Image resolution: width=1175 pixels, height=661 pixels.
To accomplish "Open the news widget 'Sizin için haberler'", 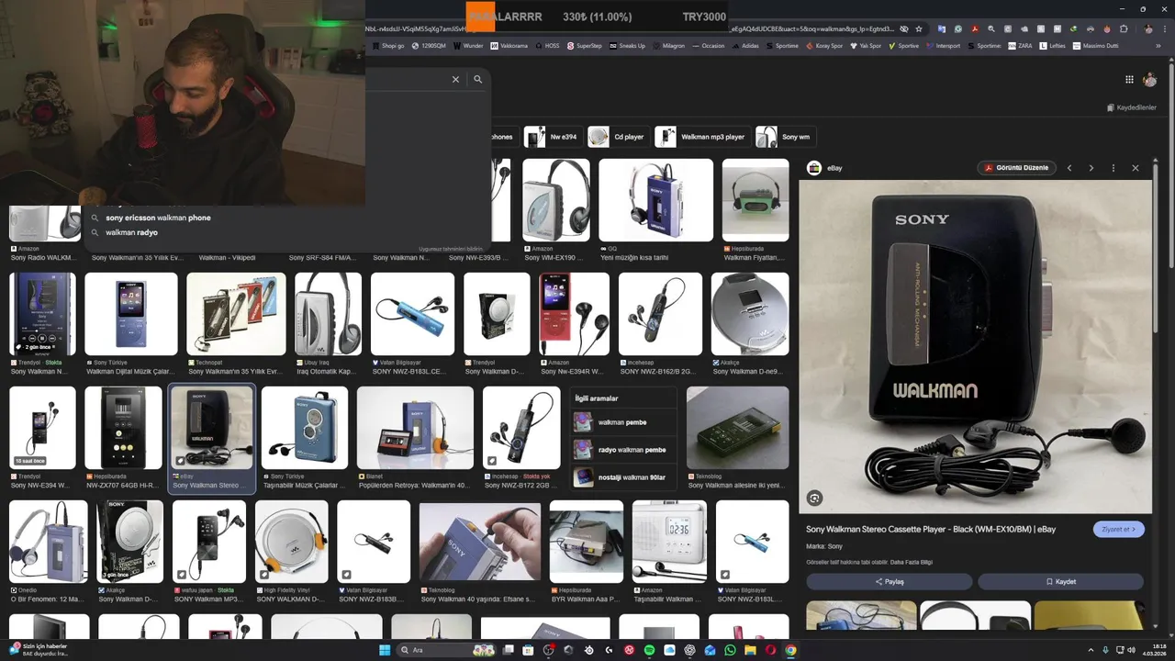I will (x=37, y=650).
